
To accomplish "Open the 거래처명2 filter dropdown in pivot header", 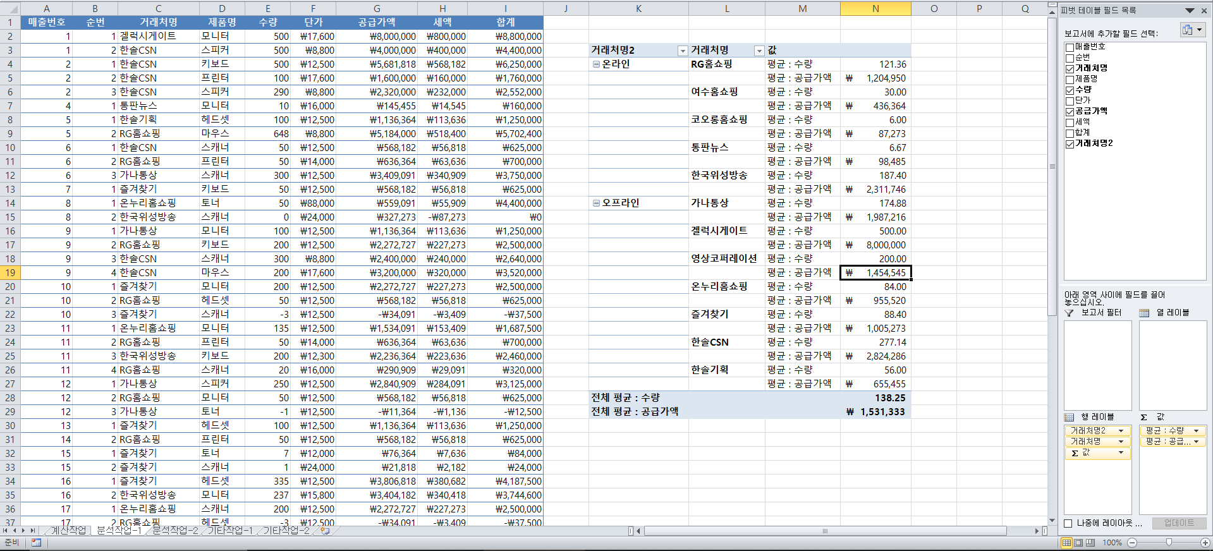I will (x=682, y=51).
